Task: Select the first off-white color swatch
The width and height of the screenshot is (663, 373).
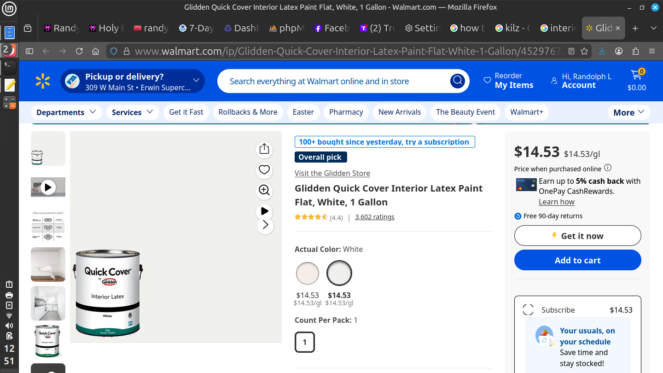Action: coord(307,273)
